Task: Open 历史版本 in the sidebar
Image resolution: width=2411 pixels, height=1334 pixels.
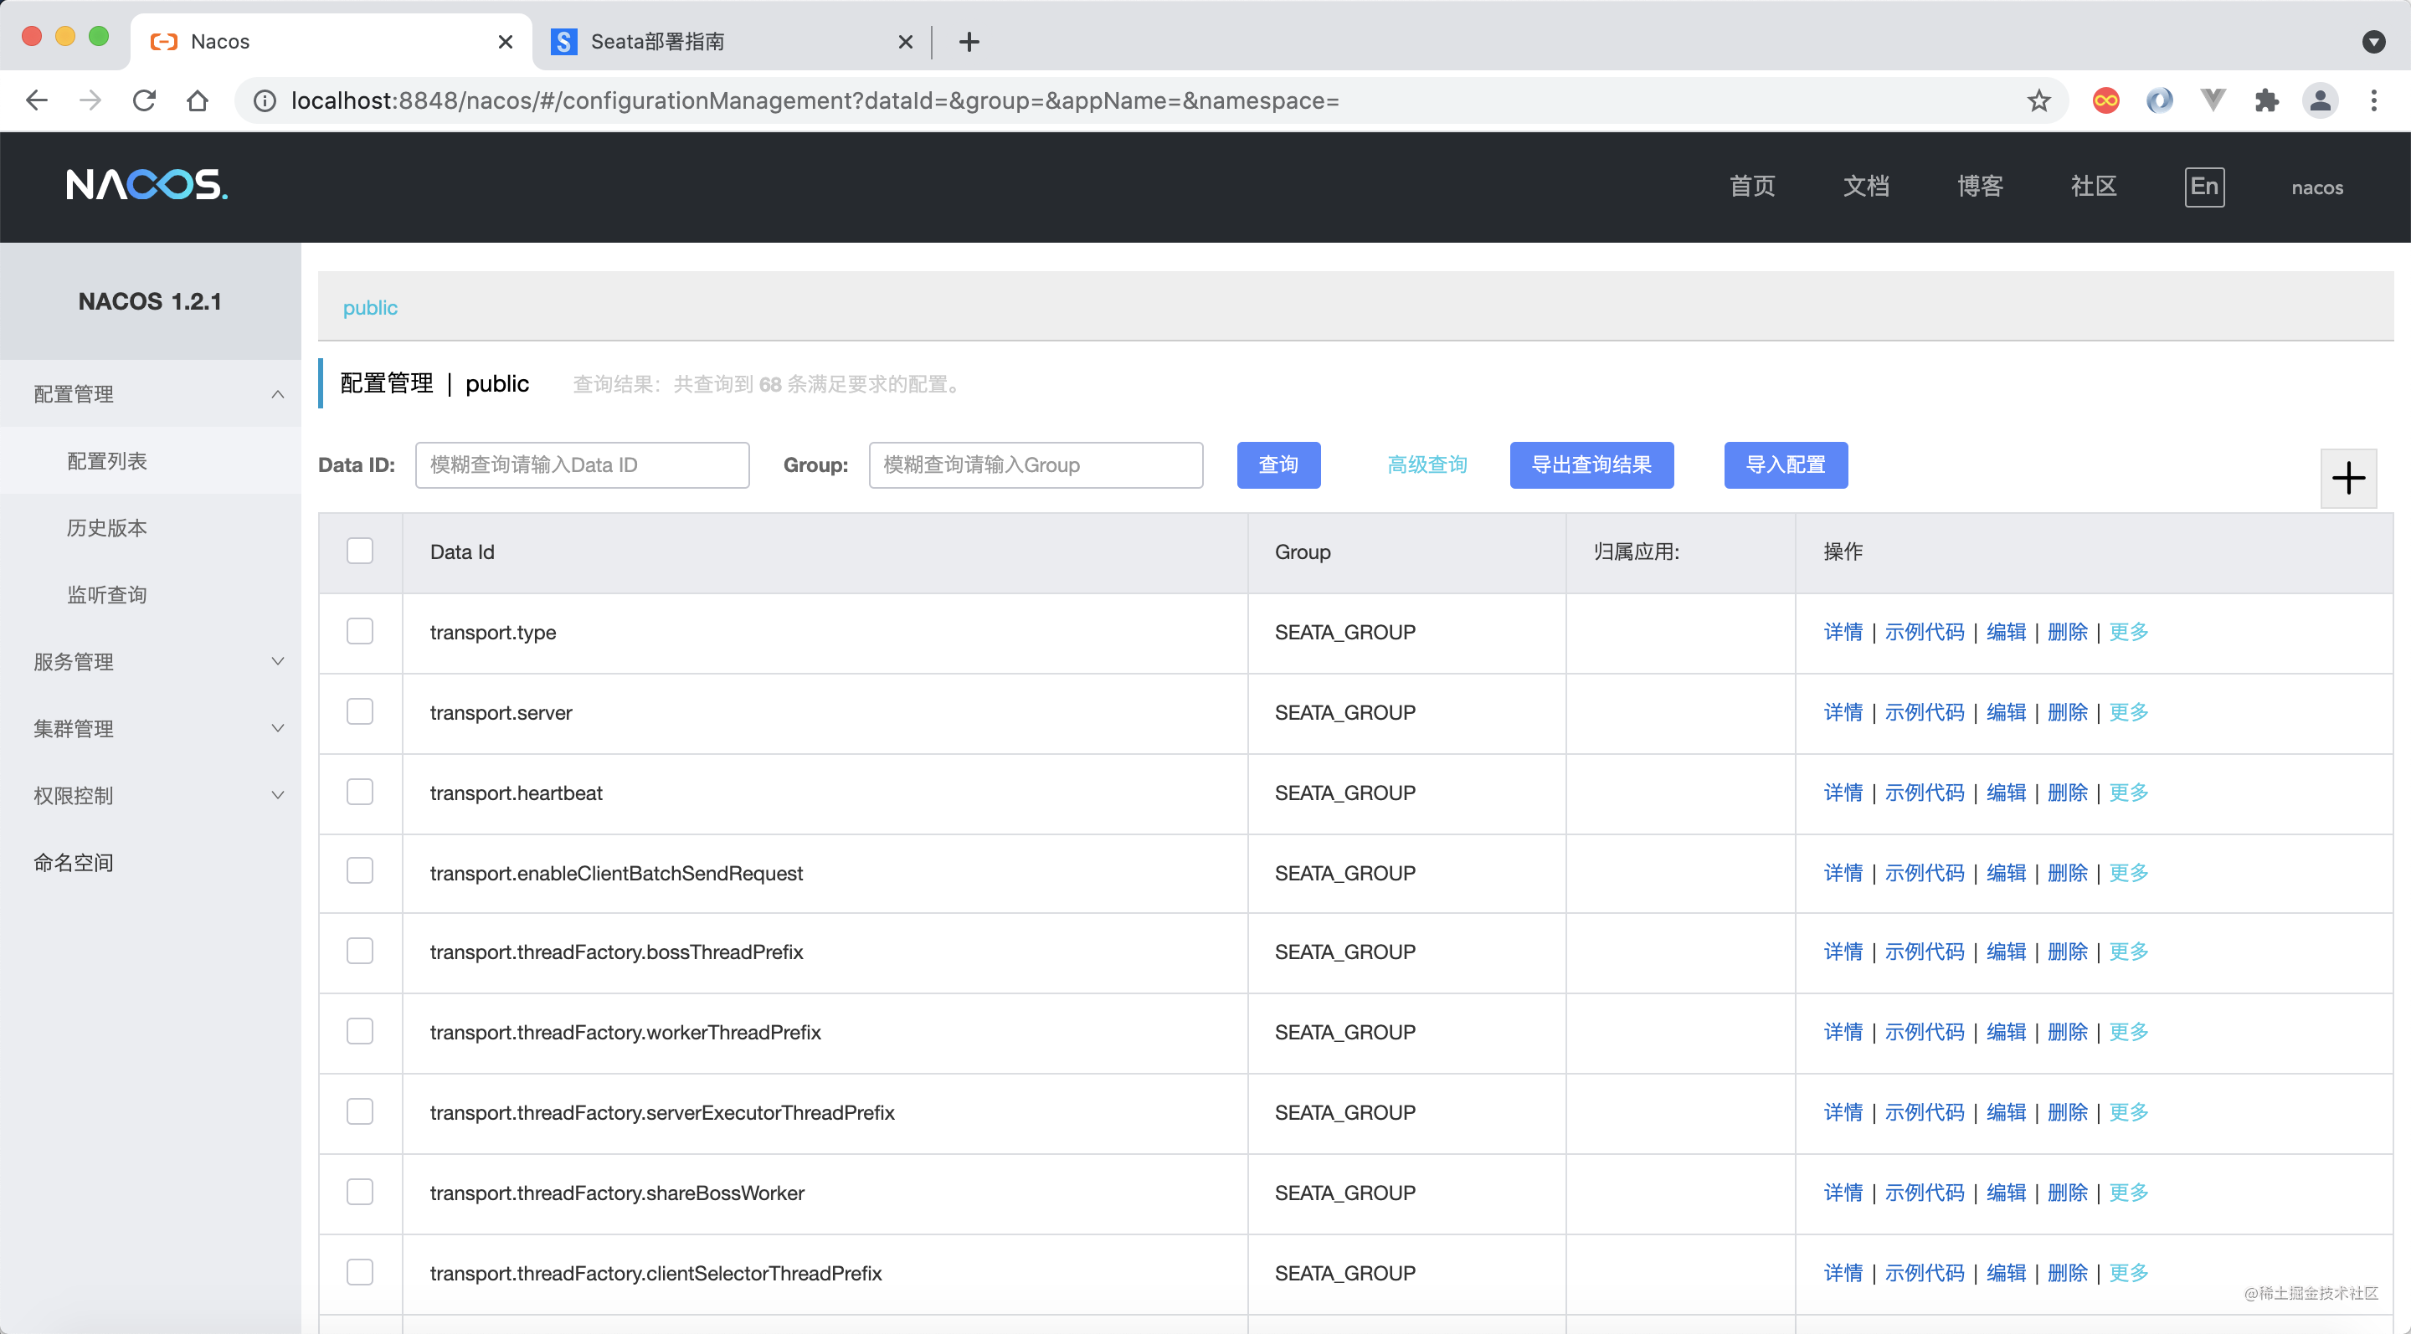Action: pyautogui.click(x=106, y=527)
